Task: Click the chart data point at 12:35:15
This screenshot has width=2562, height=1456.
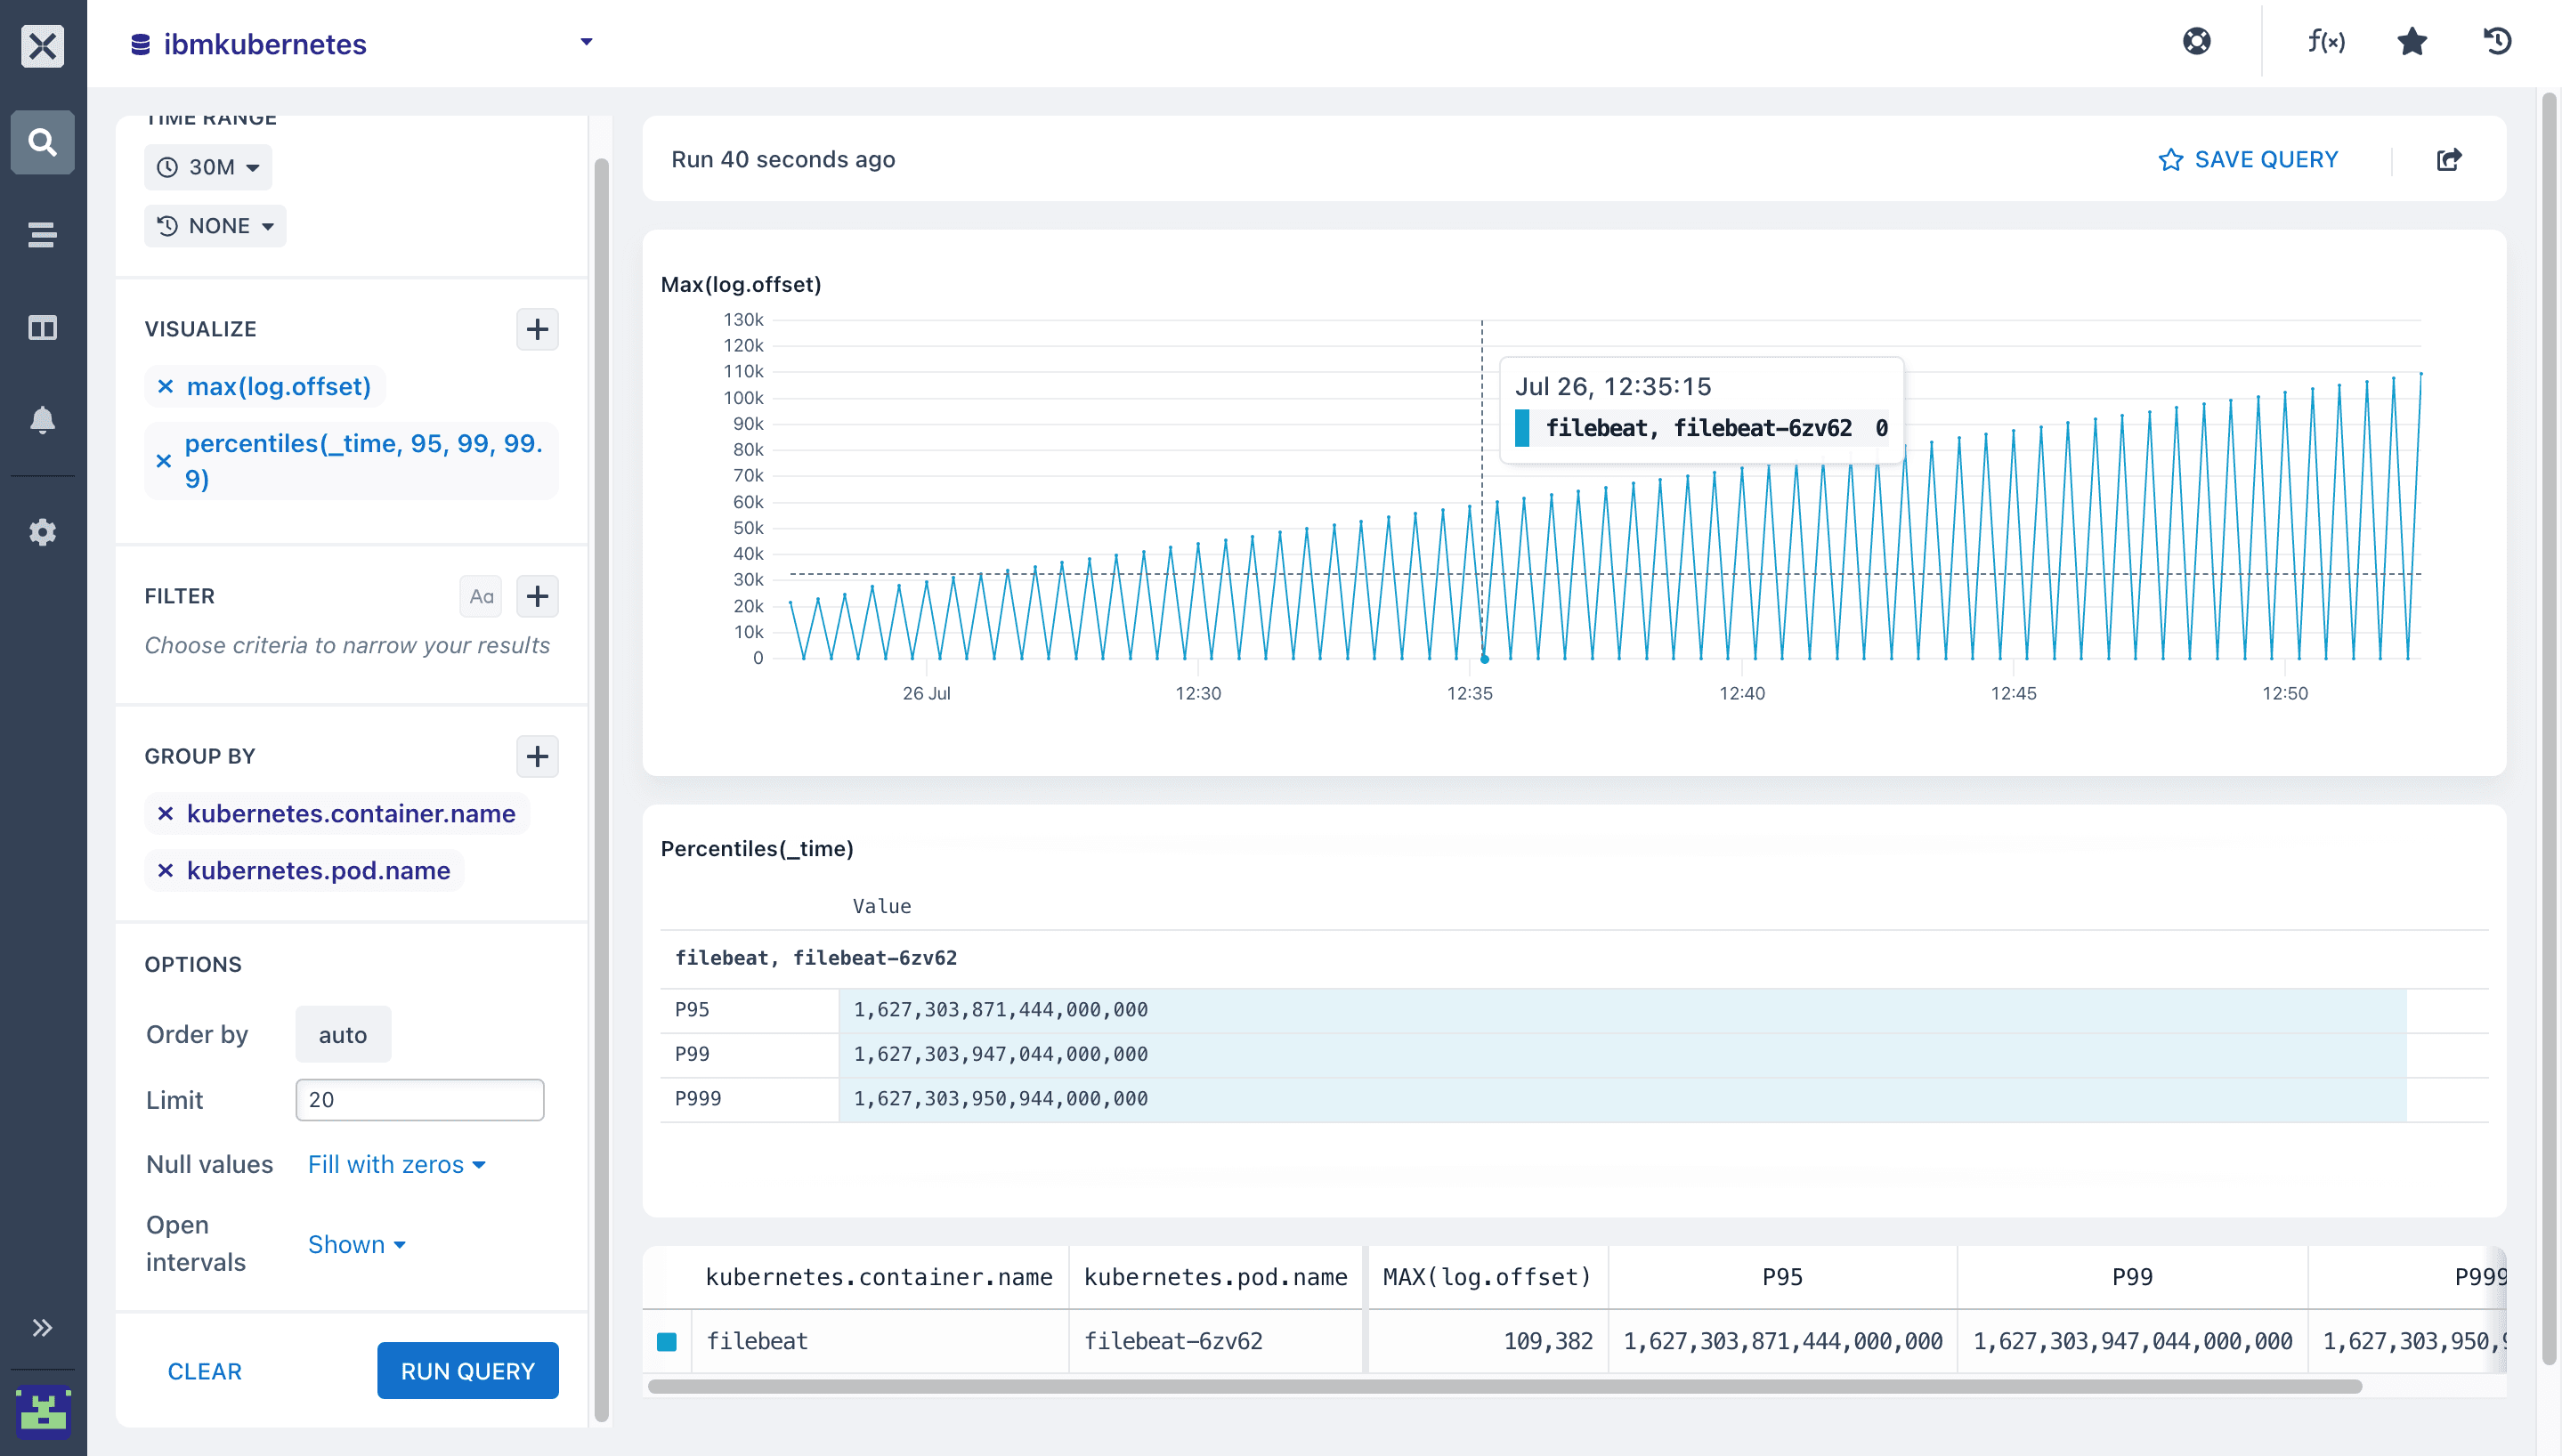Action: [x=1484, y=659]
